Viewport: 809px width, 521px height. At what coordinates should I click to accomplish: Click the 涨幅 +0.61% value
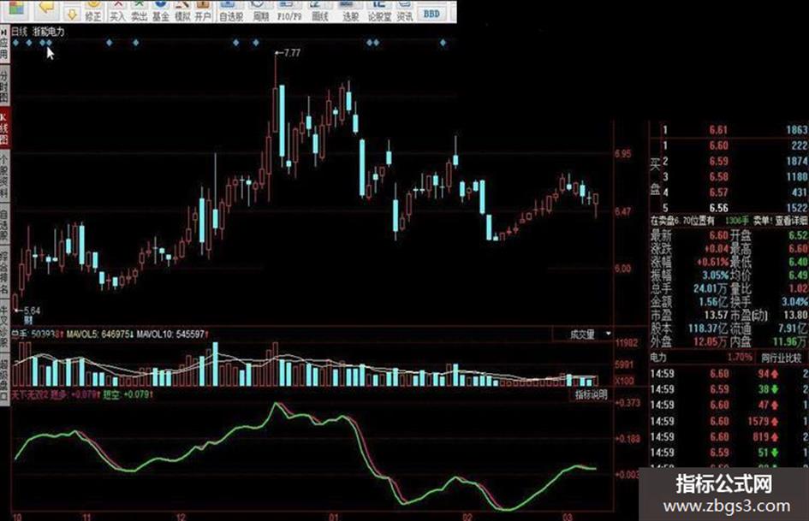point(712,262)
